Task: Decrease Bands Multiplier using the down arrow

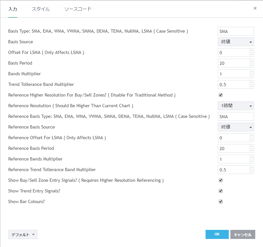Action: pos(252,76)
